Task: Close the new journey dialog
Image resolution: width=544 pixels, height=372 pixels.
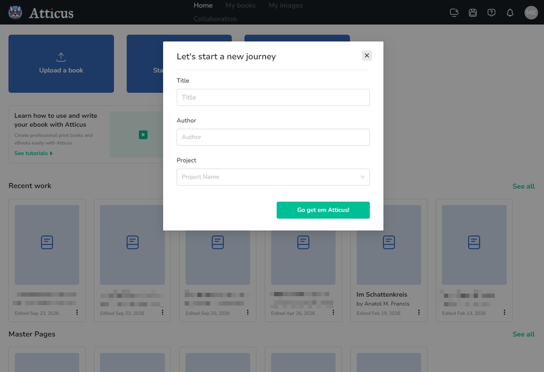Action: (x=367, y=55)
